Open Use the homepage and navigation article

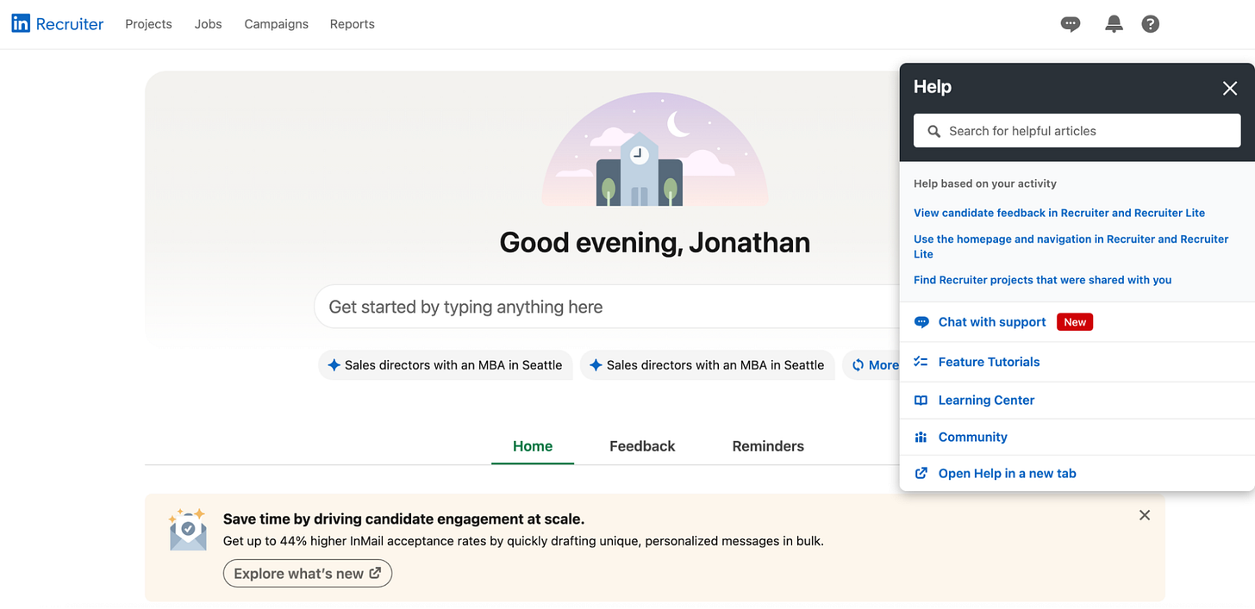[1071, 246]
